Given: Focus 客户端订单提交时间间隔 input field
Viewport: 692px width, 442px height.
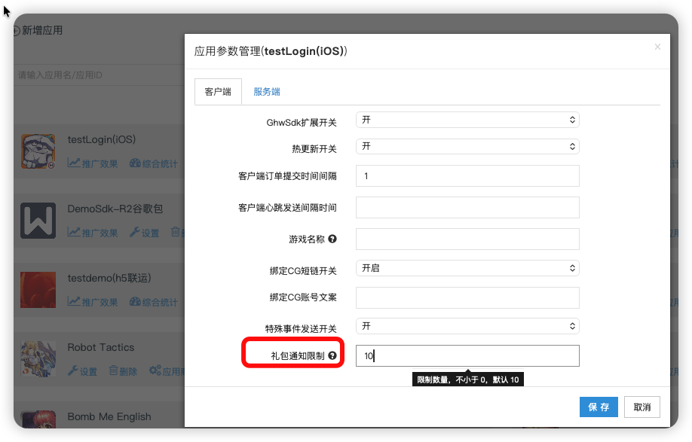Looking at the screenshot, I should (467, 176).
